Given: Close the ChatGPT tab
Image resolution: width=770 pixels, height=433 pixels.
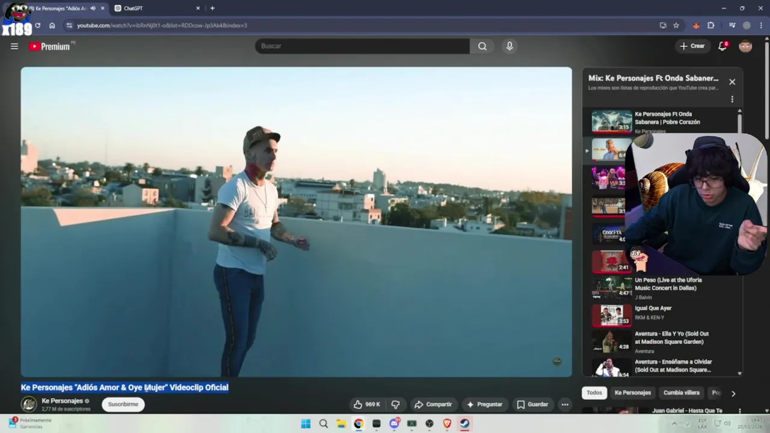Looking at the screenshot, I should click(198, 8).
